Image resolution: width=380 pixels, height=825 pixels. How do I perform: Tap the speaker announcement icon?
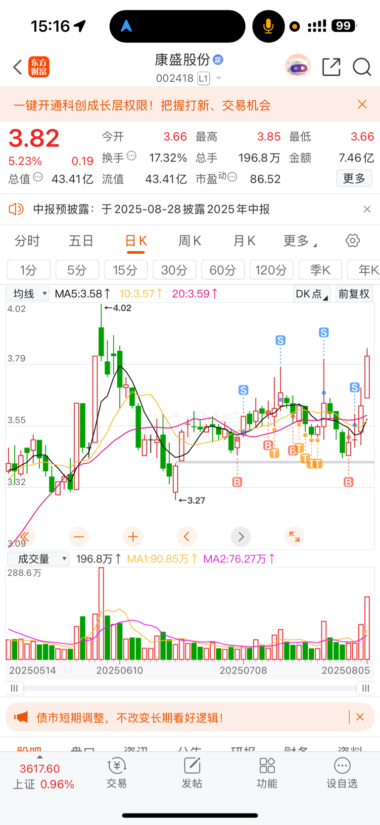16,209
